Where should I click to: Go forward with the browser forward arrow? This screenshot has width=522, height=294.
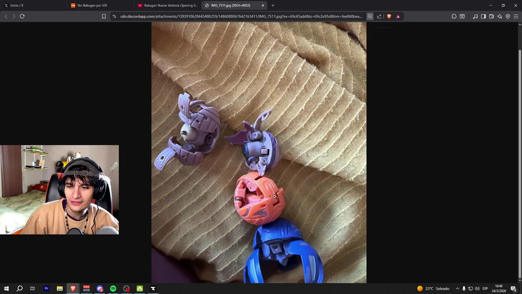[14, 16]
